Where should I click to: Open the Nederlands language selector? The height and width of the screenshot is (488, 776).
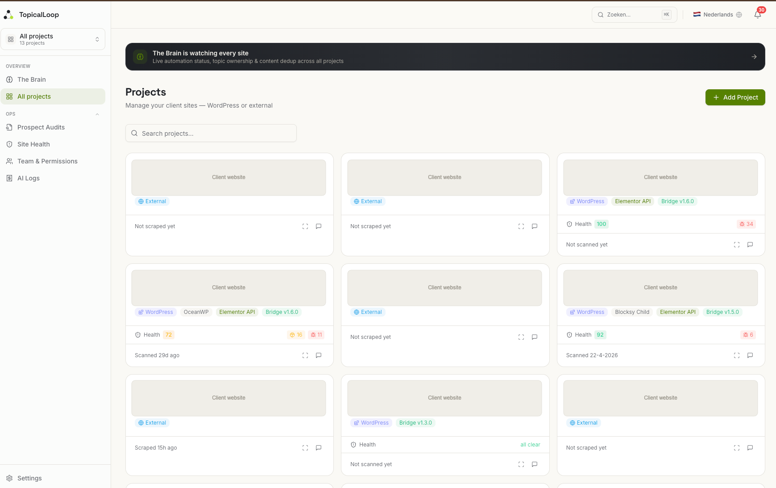718,15
